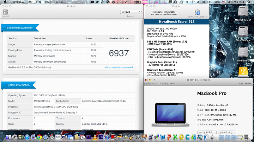Open the 윈도우 menu
This screenshot has width=254, height=142.
click(48, 2)
